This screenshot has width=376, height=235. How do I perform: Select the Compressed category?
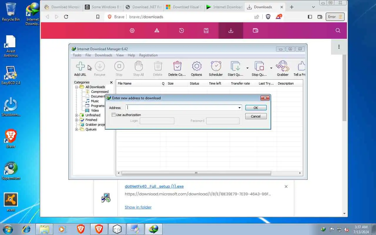click(x=100, y=92)
